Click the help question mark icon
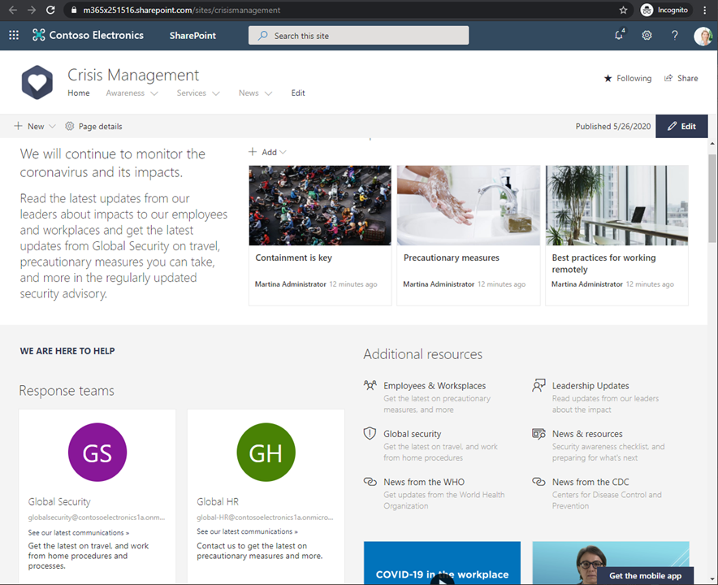Viewport: 718px width, 585px height. point(674,35)
